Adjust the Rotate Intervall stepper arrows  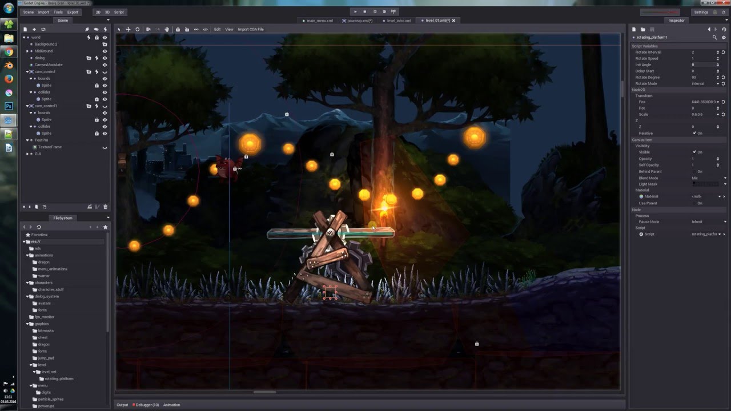point(718,52)
